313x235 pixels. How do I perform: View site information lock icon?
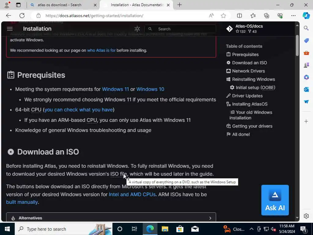point(39,16)
